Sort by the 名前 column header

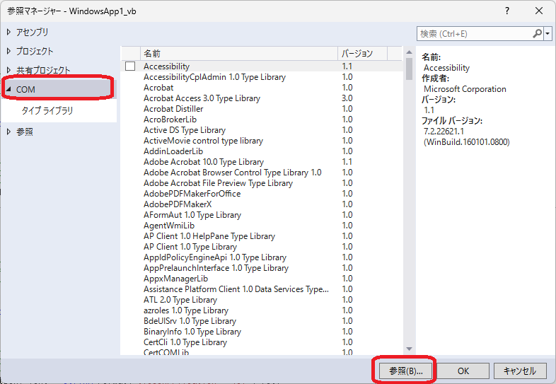pos(239,54)
